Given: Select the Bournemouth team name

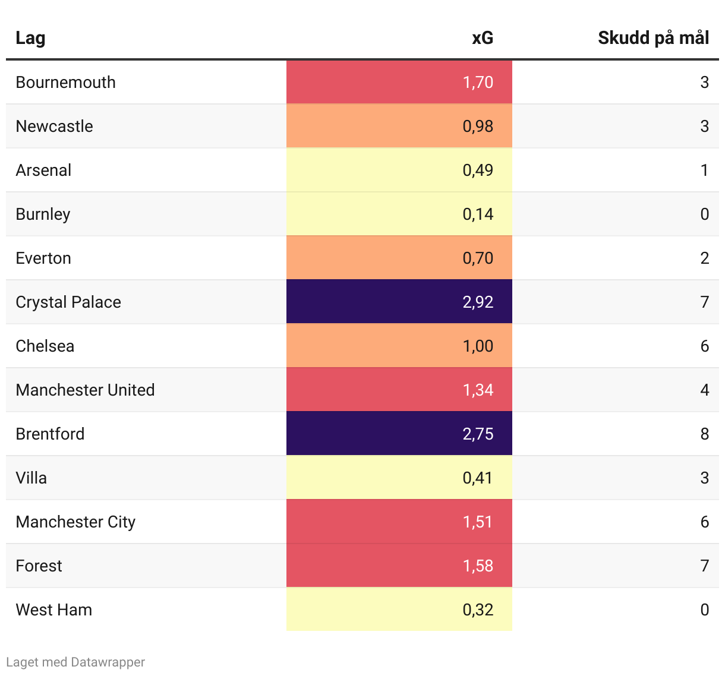Looking at the screenshot, I should 65,83.
